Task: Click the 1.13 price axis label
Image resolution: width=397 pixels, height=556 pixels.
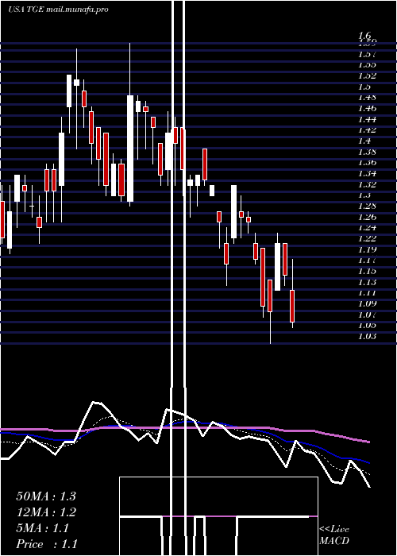Action: point(367,282)
